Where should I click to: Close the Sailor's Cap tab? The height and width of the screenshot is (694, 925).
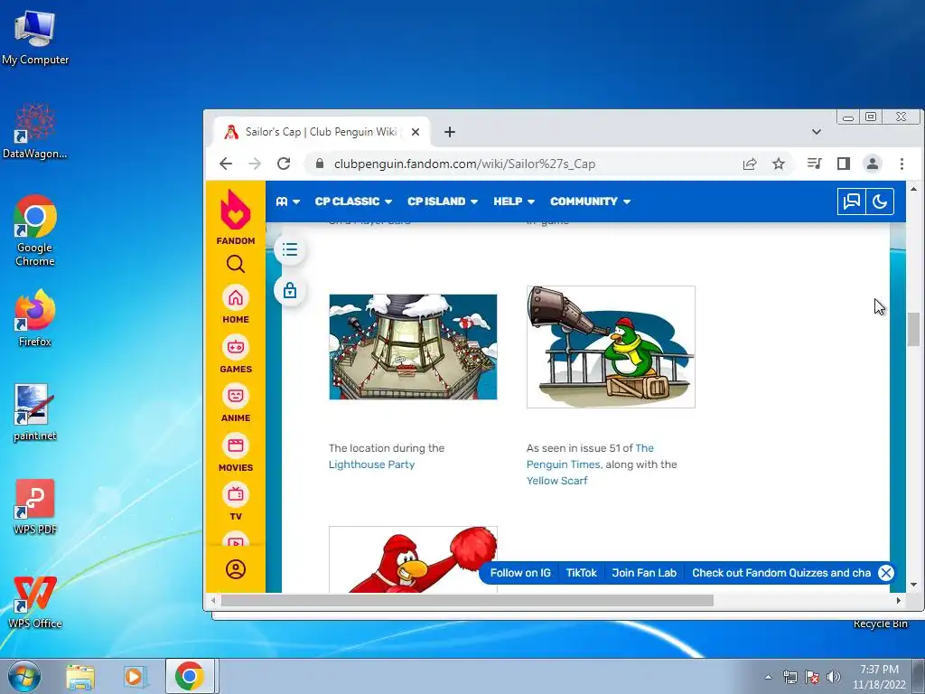tap(416, 132)
